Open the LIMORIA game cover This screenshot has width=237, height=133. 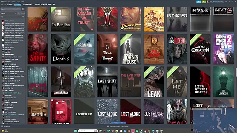click(38, 112)
